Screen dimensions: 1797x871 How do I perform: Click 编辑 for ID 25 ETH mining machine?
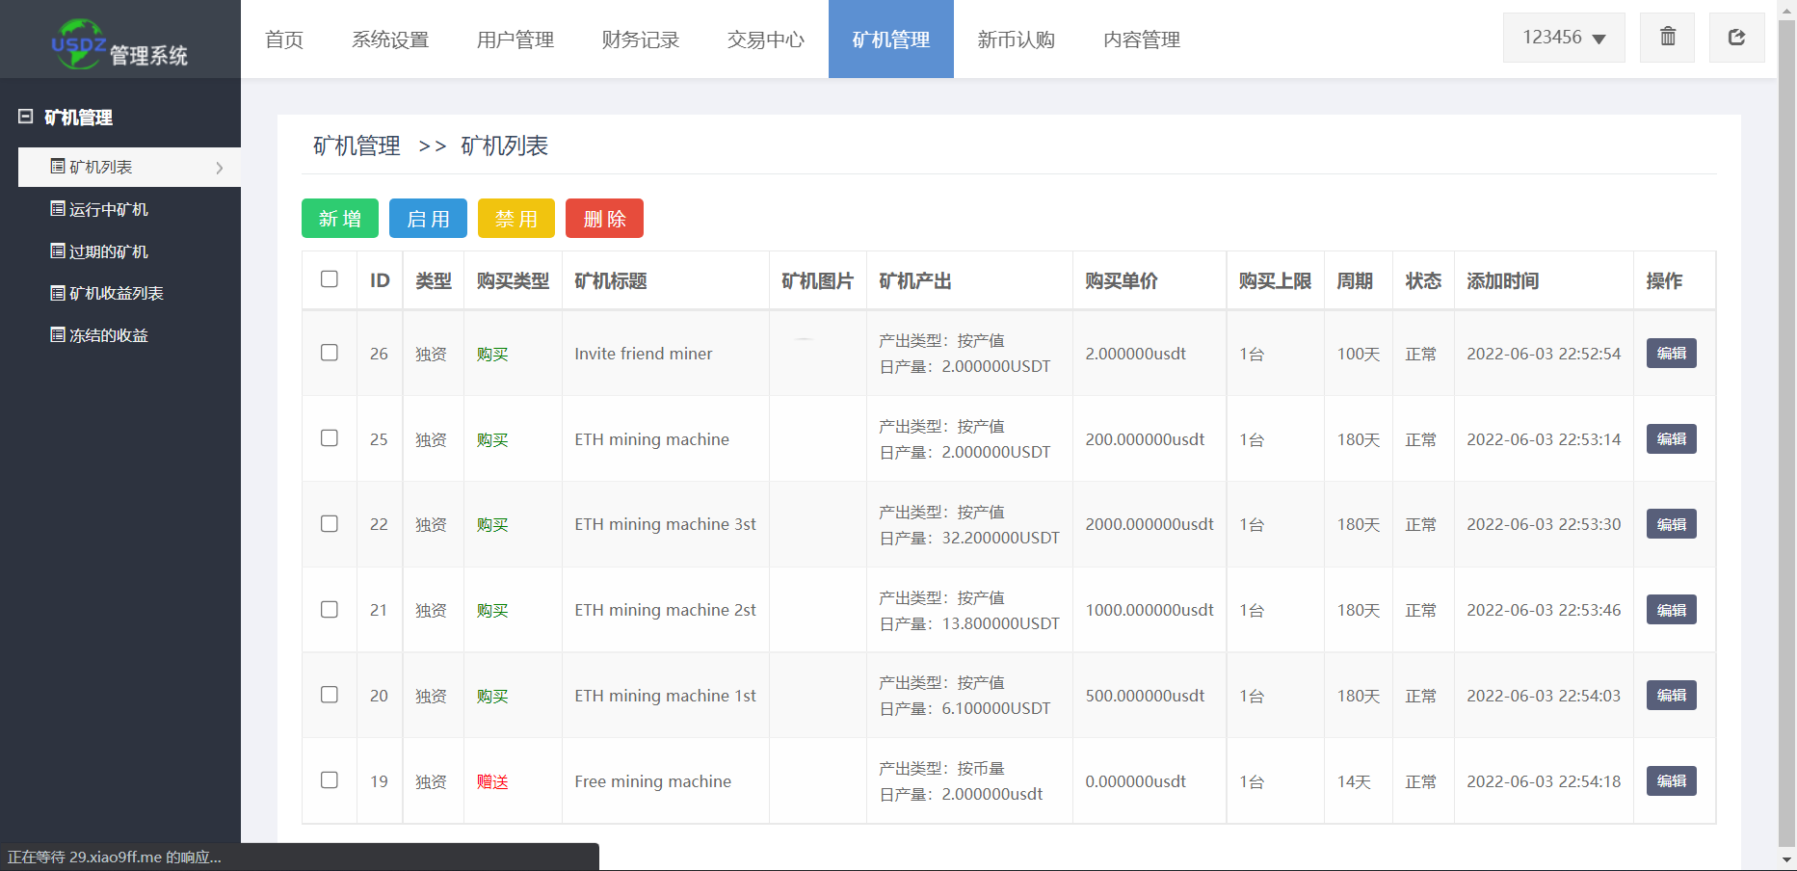pos(1672,439)
